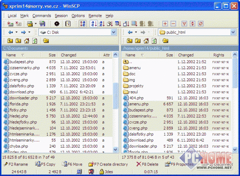The width and height of the screenshot is (240, 176).
Task: Open the Local menu
Action: pyautogui.click(x=12, y=16)
